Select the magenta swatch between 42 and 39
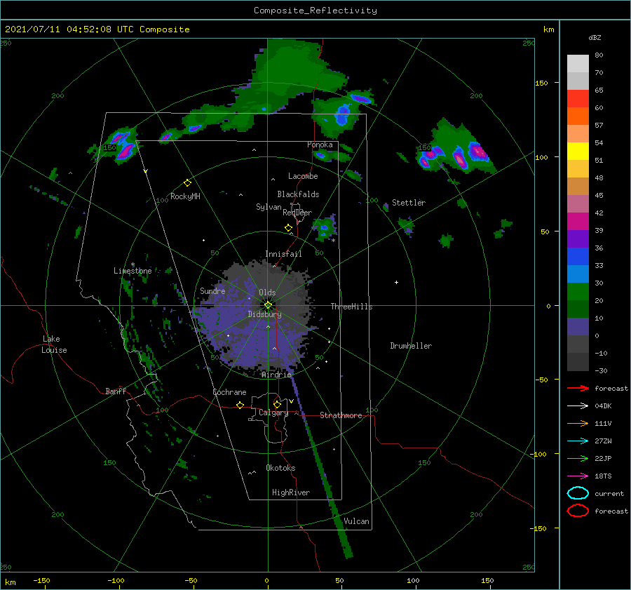 click(578, 222)
